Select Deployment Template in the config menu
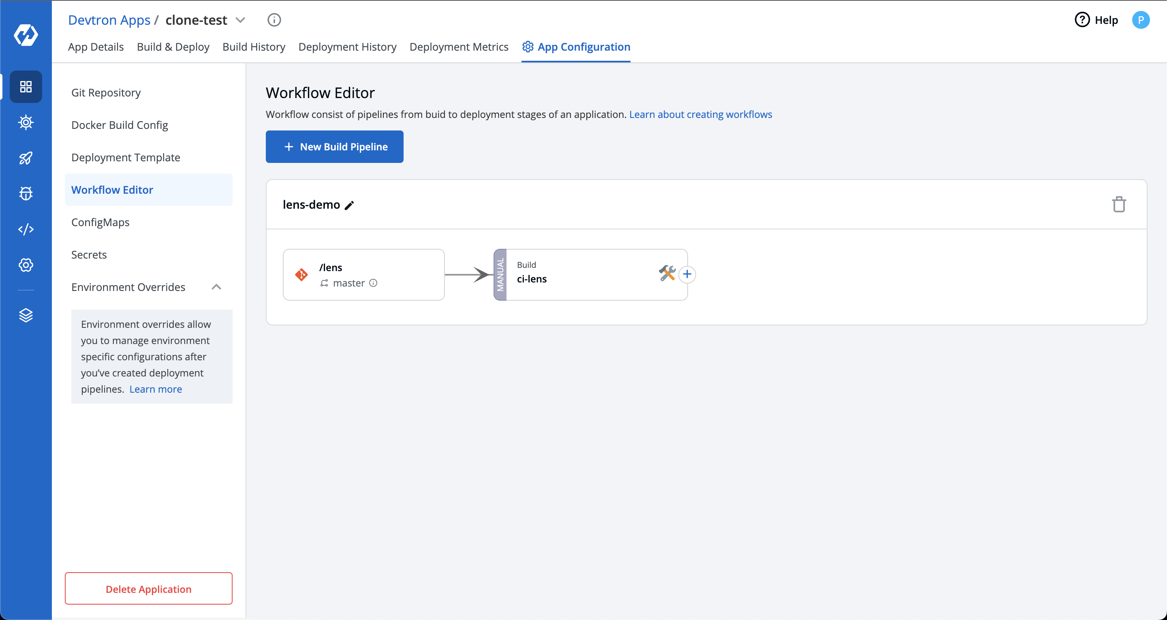The height and width of the screenshot is (620, 1167). [126, 157]
